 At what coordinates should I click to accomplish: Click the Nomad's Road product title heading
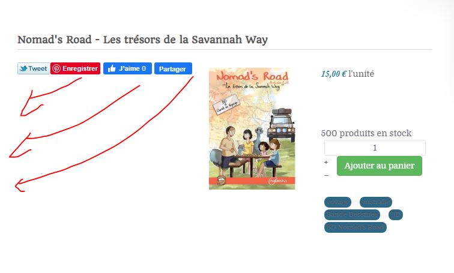[142, 40]
